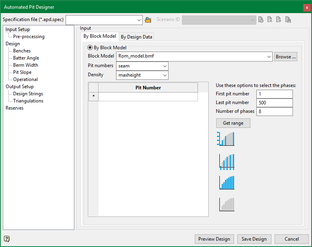This screenshot has width=312, height=247.
Task: Select phases by horizontal-axis intervals chart icon
Action: pos(227,162)
